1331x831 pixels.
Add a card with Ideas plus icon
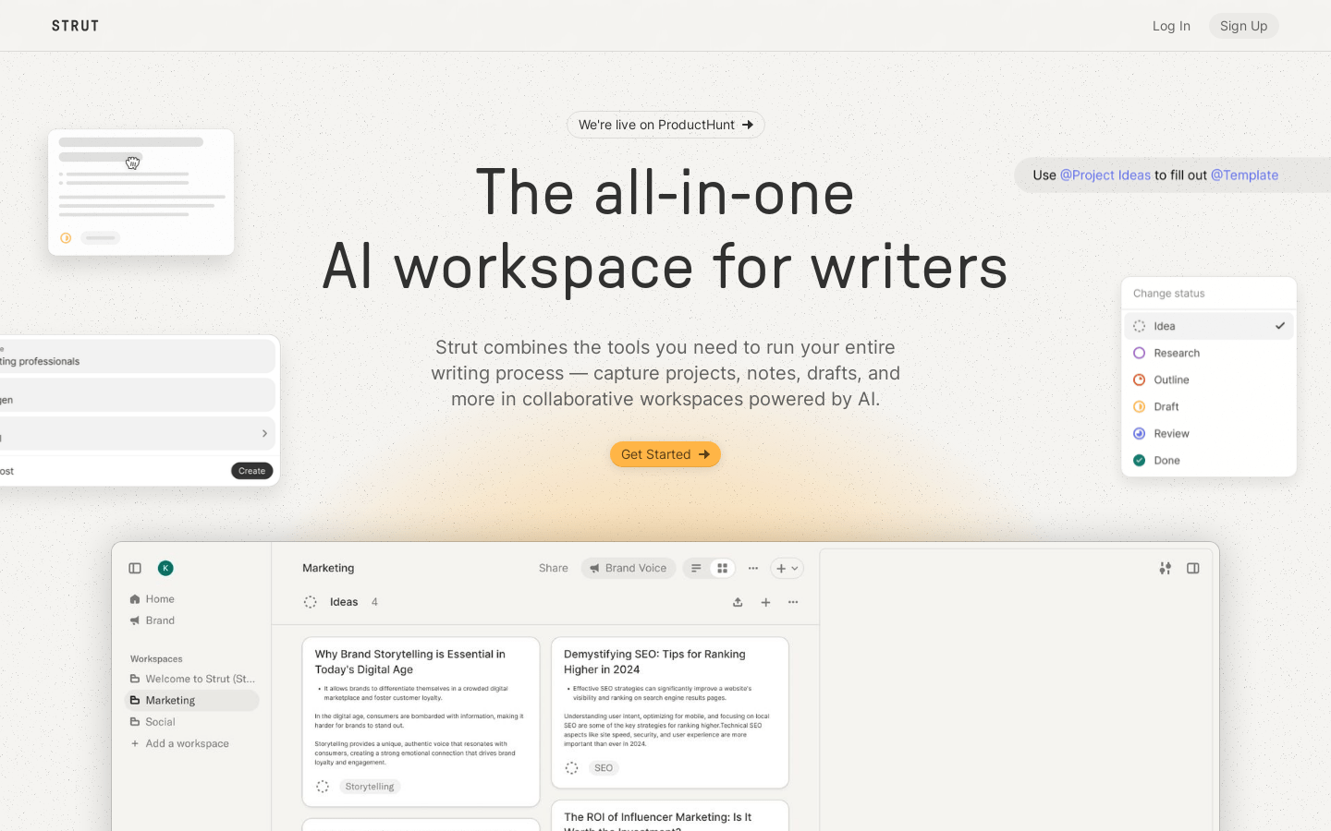[x=765, y=602]
